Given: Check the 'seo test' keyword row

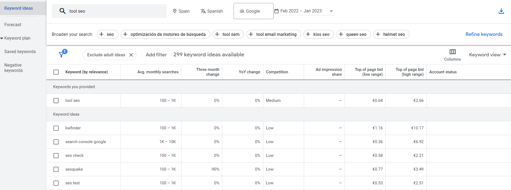Looking at the screenshot, I should click(x=56, y=183).
